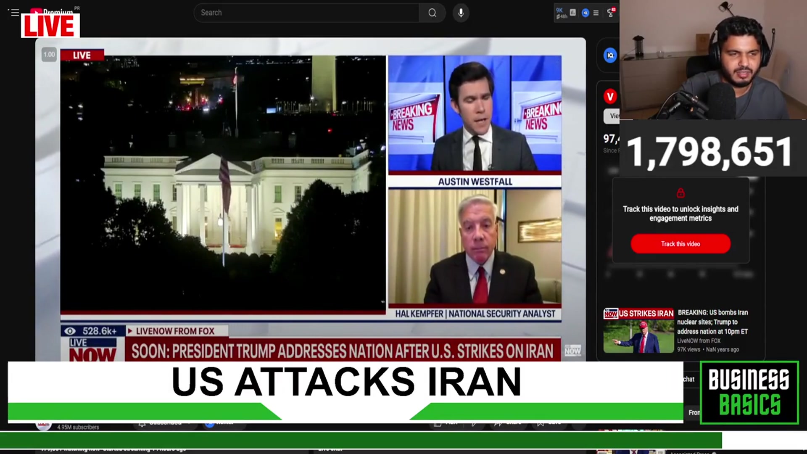Click the red V icon in side panel
807x454 pixels.
610,97
